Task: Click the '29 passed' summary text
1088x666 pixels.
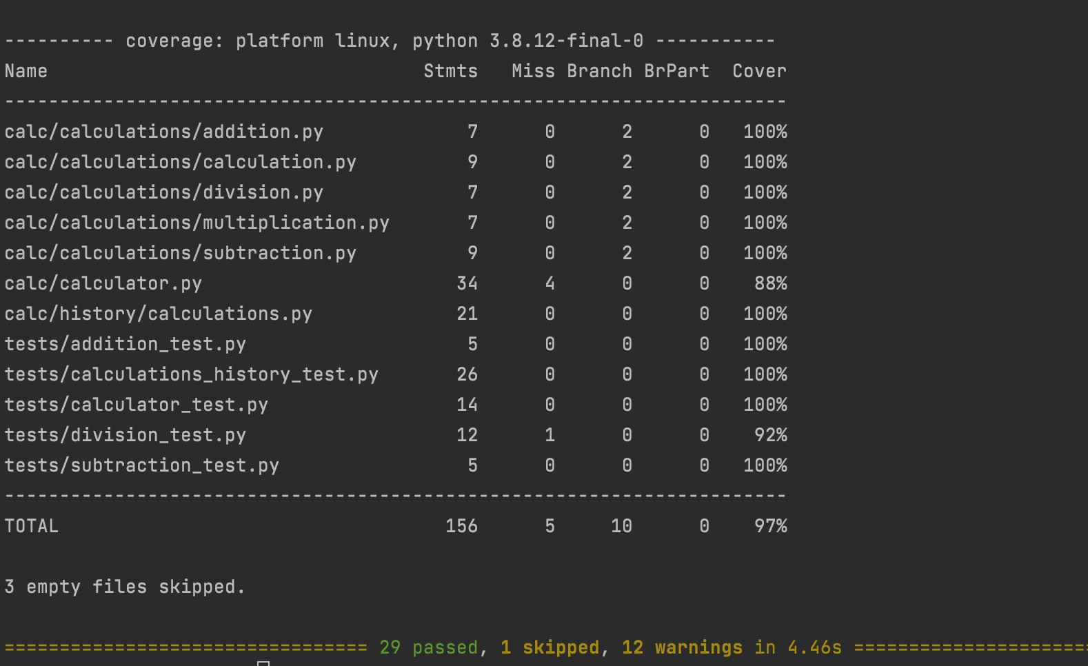Action: (429, 647)
